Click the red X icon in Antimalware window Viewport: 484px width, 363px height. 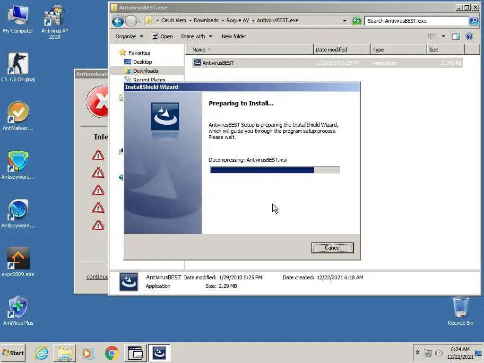97,102
